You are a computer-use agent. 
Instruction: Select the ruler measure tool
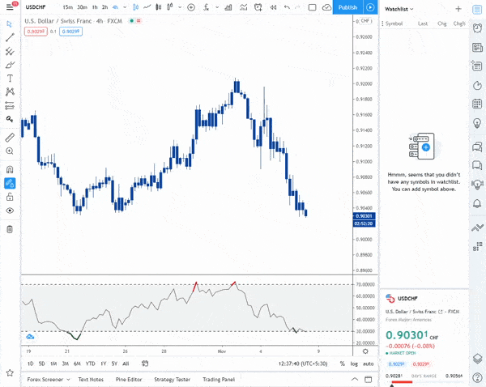click(10, 138)
